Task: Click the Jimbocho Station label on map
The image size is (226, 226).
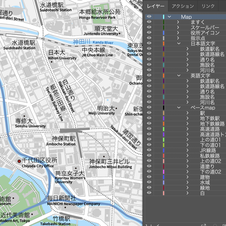Action: [x=60, y=144]
